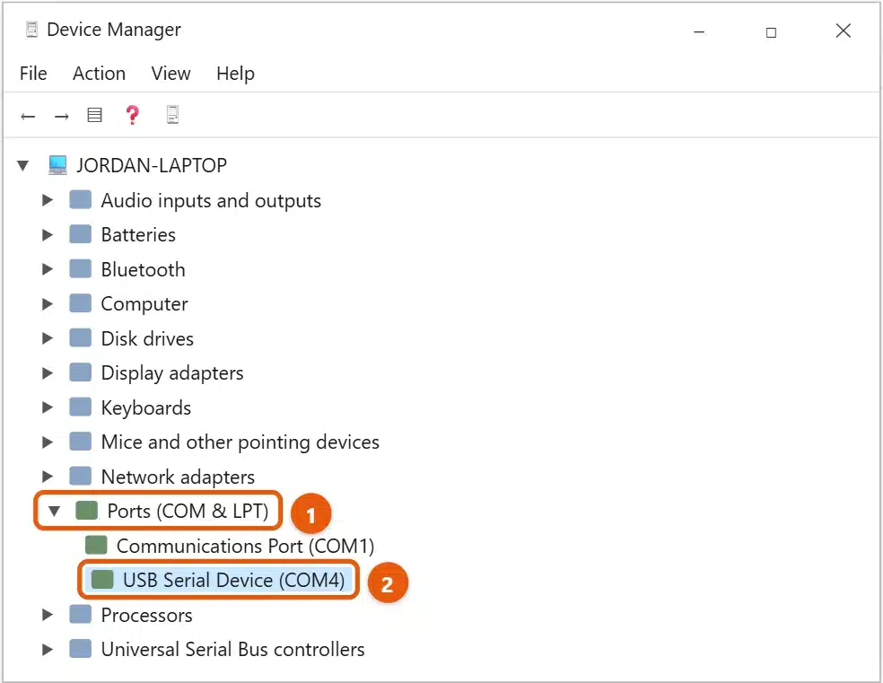The width and height of the screenshot is (883, 683).
Task: Expand the Universal Serial Bus controllers arrow
Action: (x=48, y=649)
